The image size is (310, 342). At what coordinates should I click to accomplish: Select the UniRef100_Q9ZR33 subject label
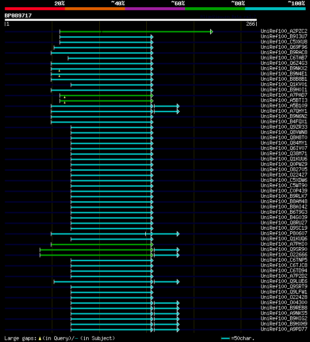284,127
